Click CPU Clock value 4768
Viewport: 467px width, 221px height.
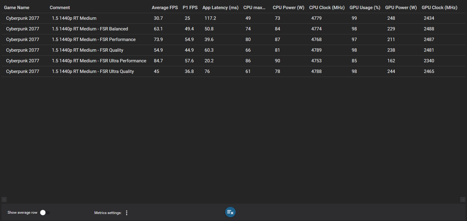[x=317, y=40]
